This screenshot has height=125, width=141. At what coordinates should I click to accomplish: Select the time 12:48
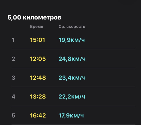[x=38, y=78]
